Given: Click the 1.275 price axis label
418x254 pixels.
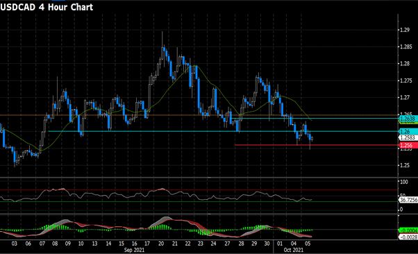Looking at the screenshot, I should point(406,81).
